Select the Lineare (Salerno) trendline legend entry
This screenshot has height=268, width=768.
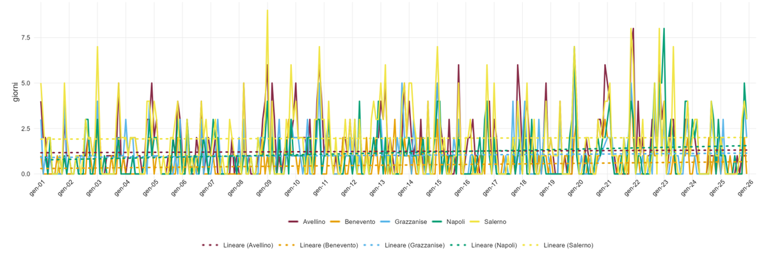point(561,245)
